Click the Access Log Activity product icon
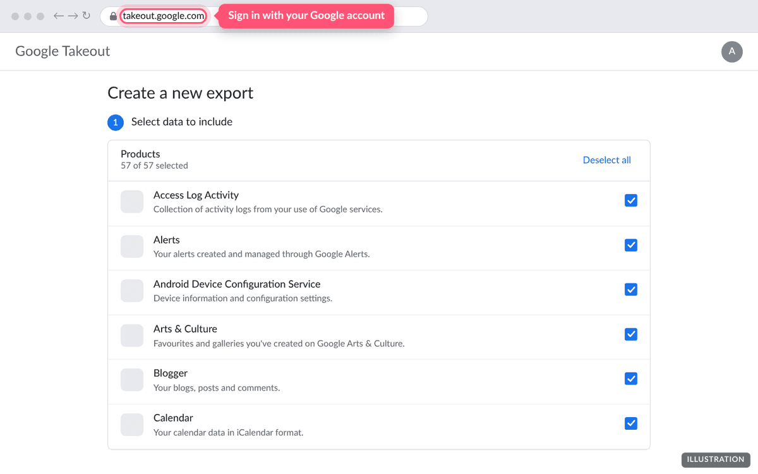The width and height of the screenshot is (758, 474). click(x=132, y=202)
